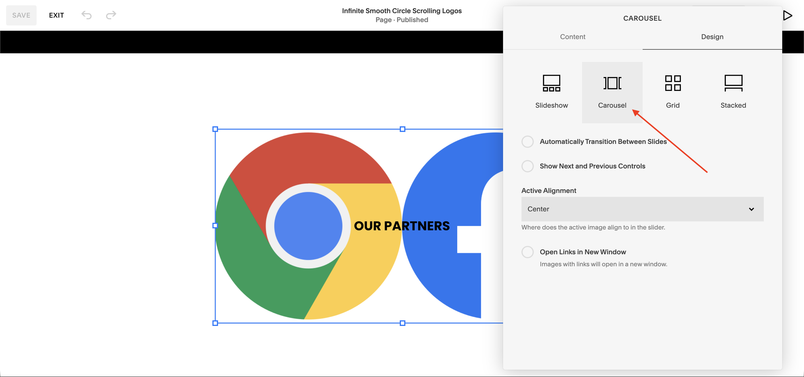Select the Grid layout icon
Viewport: 804px width, 377px height.
673,83
